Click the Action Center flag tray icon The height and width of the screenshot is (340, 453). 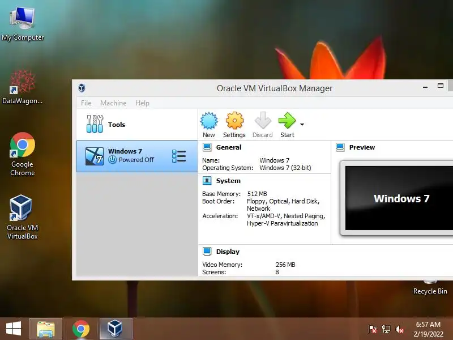373,329
